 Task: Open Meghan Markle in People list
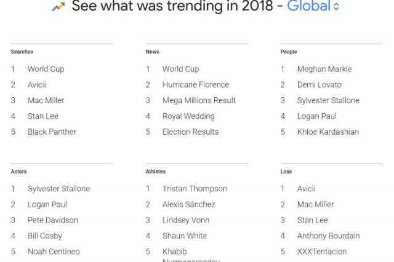pos(324,69)
